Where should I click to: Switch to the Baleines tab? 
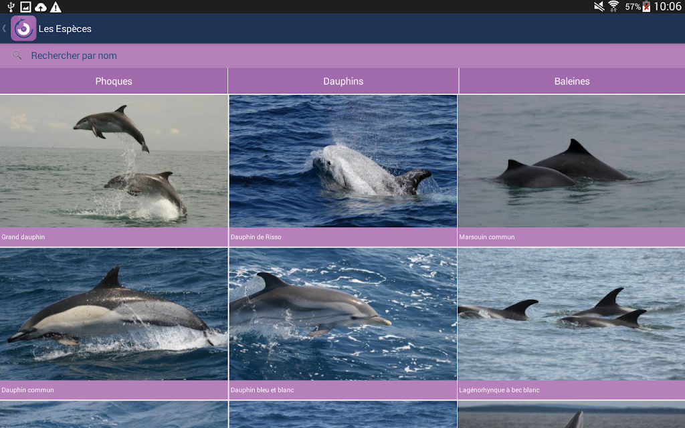(x=572, y=81)
